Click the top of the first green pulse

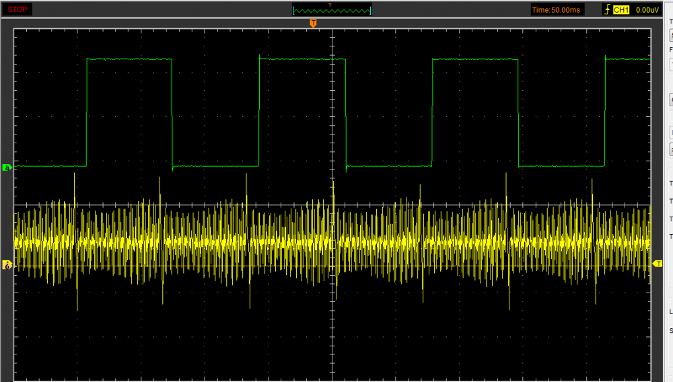click(x=129, y=59)
